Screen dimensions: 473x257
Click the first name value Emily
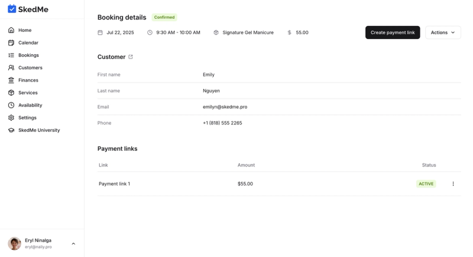pyautogui.click(x=209, y=74)
